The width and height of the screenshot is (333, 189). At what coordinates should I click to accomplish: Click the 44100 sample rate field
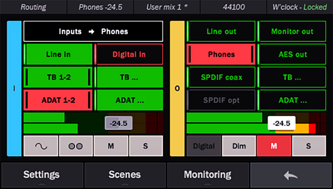233,7
